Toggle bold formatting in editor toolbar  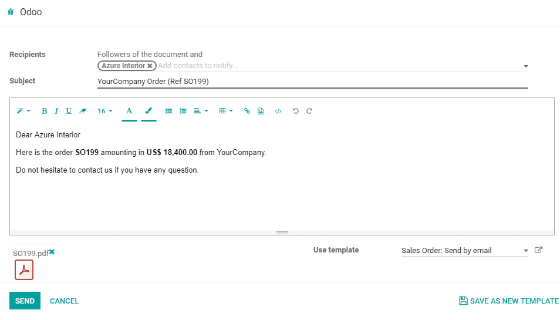coord(44,111)
